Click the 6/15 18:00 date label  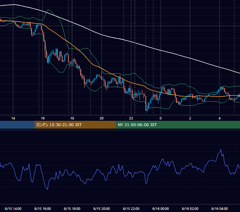(x=72, y=208)
